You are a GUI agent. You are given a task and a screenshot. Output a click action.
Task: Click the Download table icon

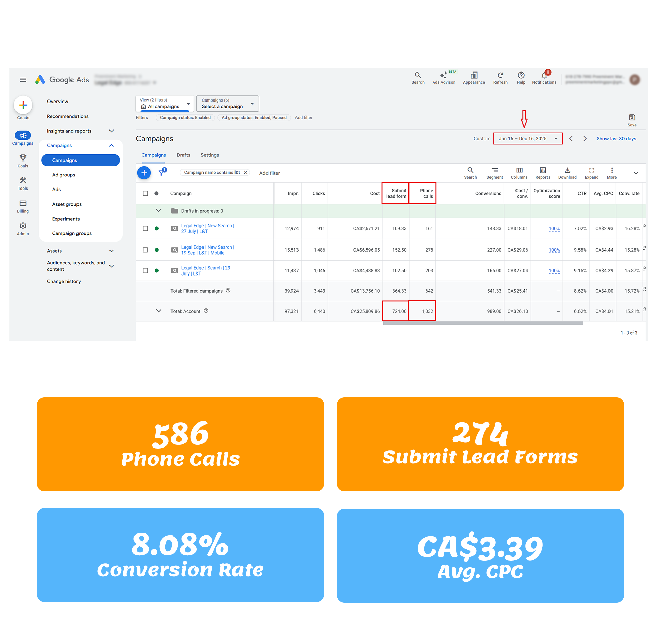[567, 170]
